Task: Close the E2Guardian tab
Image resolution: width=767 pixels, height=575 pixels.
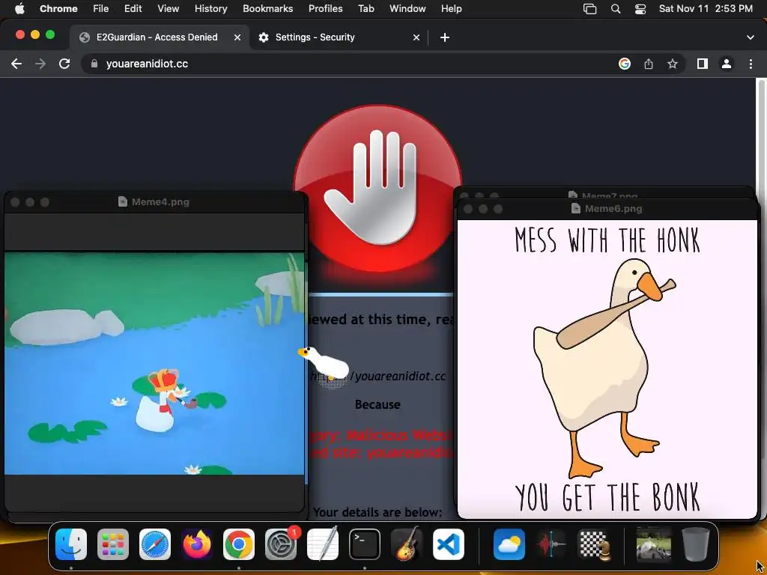Action: click(237, 37)
